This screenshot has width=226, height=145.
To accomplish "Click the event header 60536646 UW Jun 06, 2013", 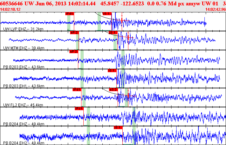I will tap(33, 3).
